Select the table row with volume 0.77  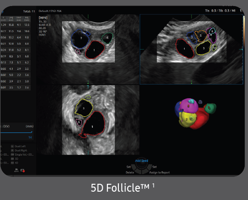[15, 31]
